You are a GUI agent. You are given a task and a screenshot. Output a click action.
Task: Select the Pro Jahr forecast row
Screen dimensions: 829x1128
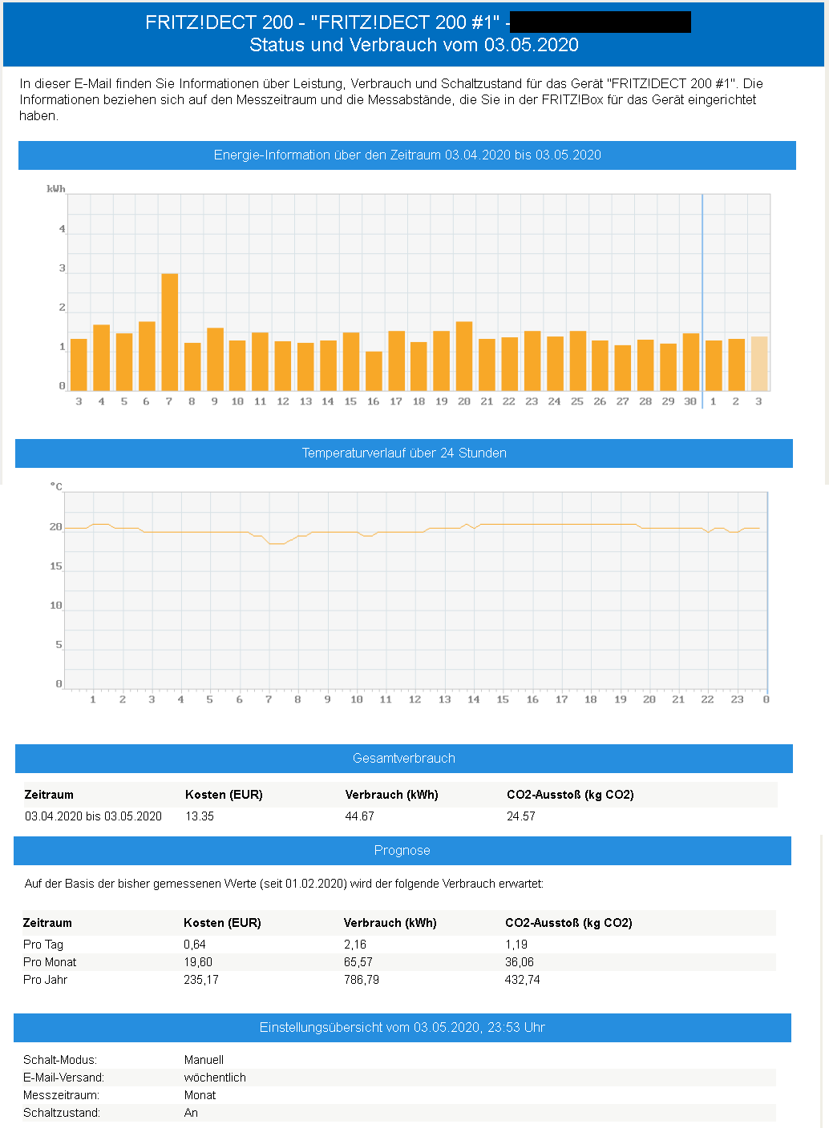point(45,979)
